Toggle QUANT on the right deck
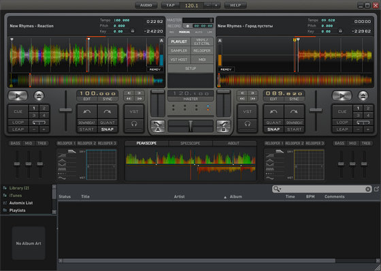Image resolution: width=381 pixels, height=271 pixels. coord(274,123)
